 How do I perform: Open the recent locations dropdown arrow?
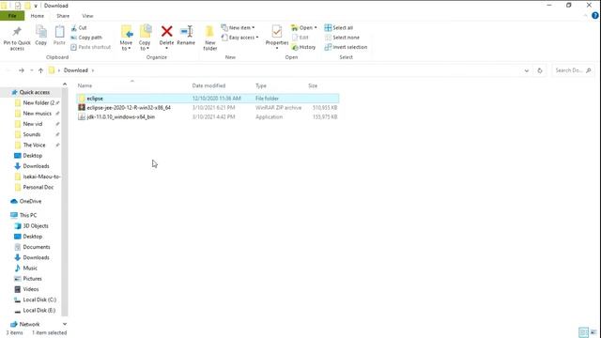coord(31,70)
